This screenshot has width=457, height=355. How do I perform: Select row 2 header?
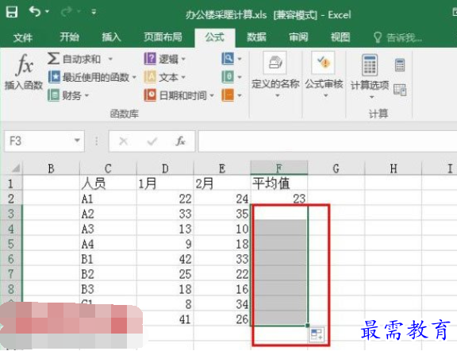click(11, 199)
